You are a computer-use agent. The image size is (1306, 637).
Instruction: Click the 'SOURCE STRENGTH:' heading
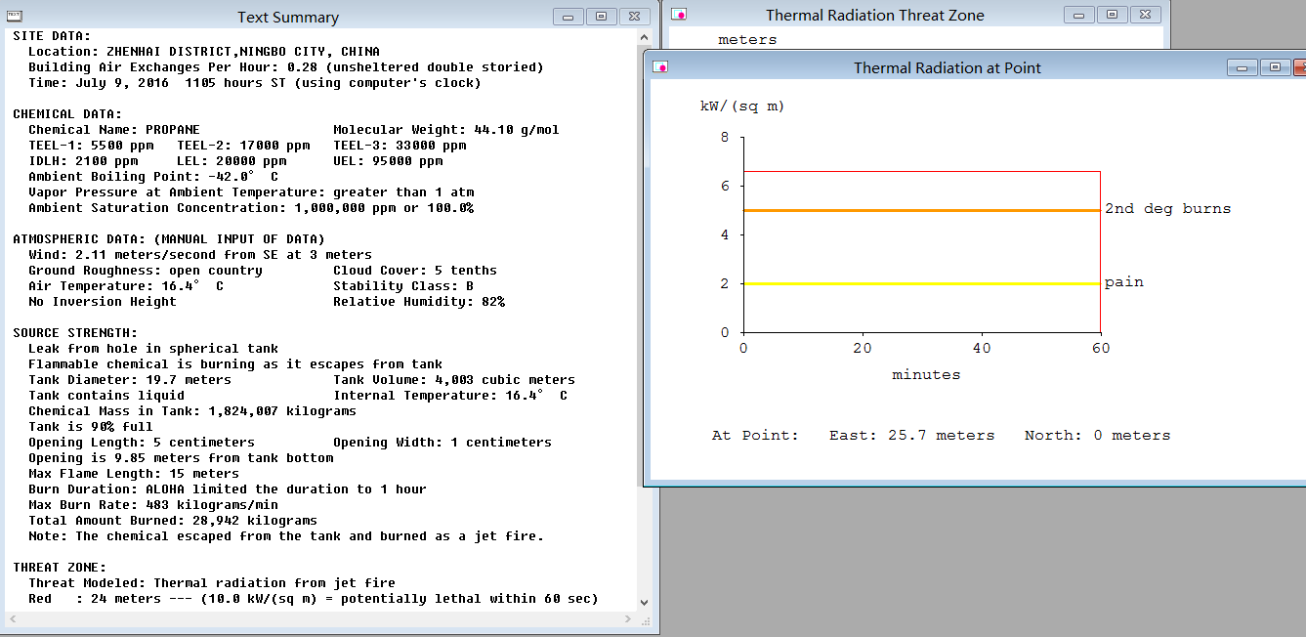click(x=75, y=333)
